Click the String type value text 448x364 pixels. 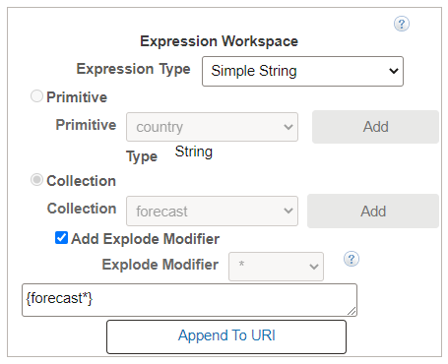pos(194,152)
